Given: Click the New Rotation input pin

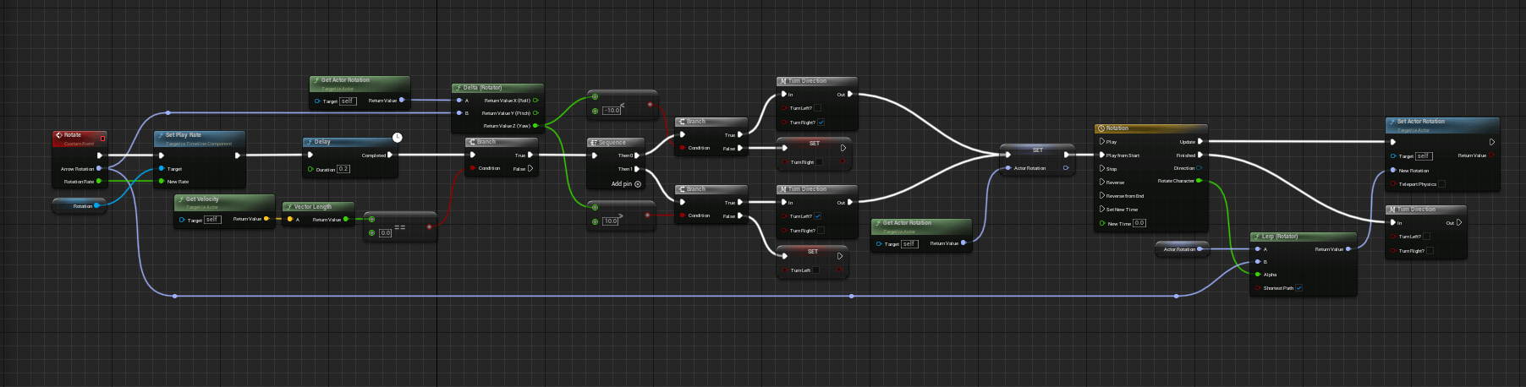Looking at the screenshot, I should point(1393,170).
